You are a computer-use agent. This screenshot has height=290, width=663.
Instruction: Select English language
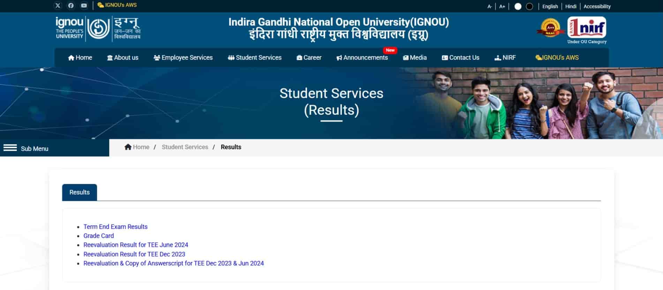tap(550, 6)
